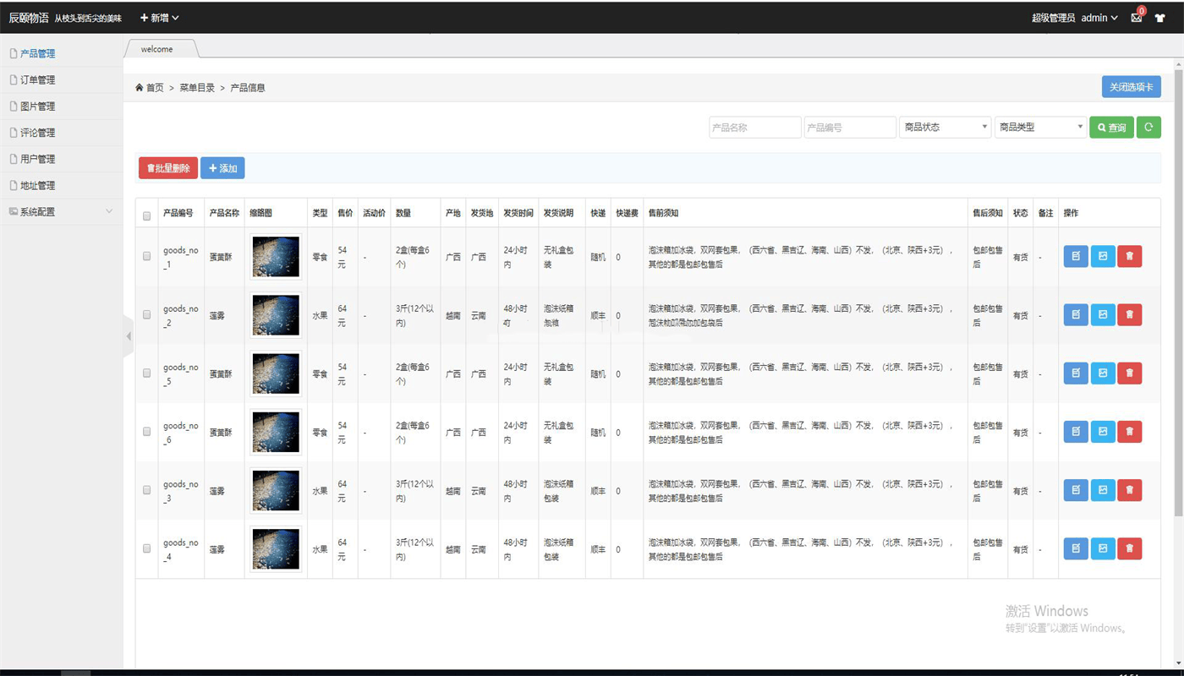The height and width of the screenshot is (676, 1184).
Task: Open the 商品类型 dropdown
Action: (1040, 128)
